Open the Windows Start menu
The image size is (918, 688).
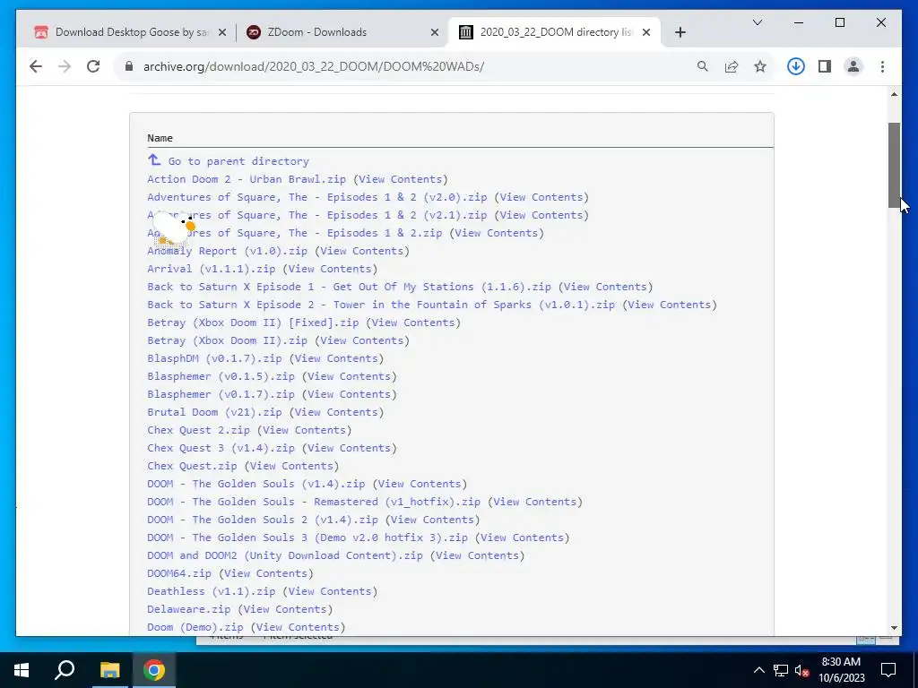pyautogui.click(x=22, y=670)
